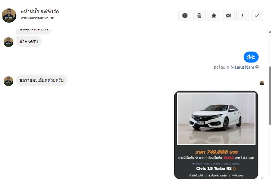Click avatar beside ขอรายละเอียดด้วยครับ message
This screenshot has width=271, height=179.
click(8, 81)
